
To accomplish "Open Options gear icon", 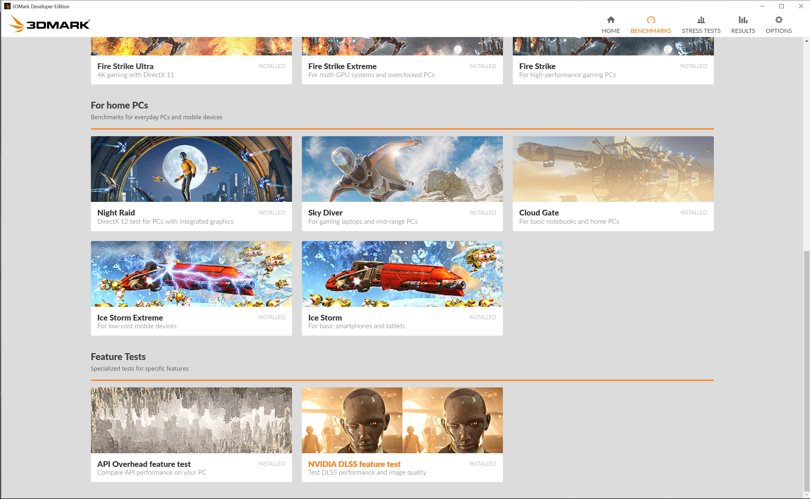I will pos(778,20).
